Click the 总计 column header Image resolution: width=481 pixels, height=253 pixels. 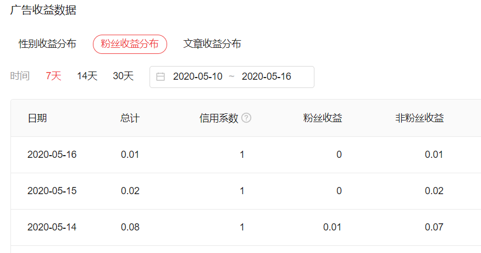(x=130, y=118)
